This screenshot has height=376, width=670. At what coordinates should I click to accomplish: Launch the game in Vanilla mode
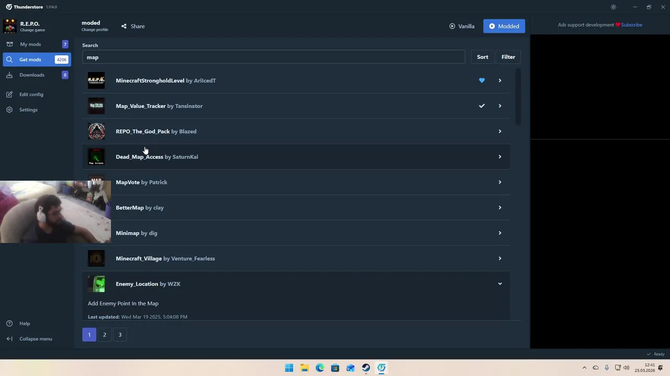462,26
